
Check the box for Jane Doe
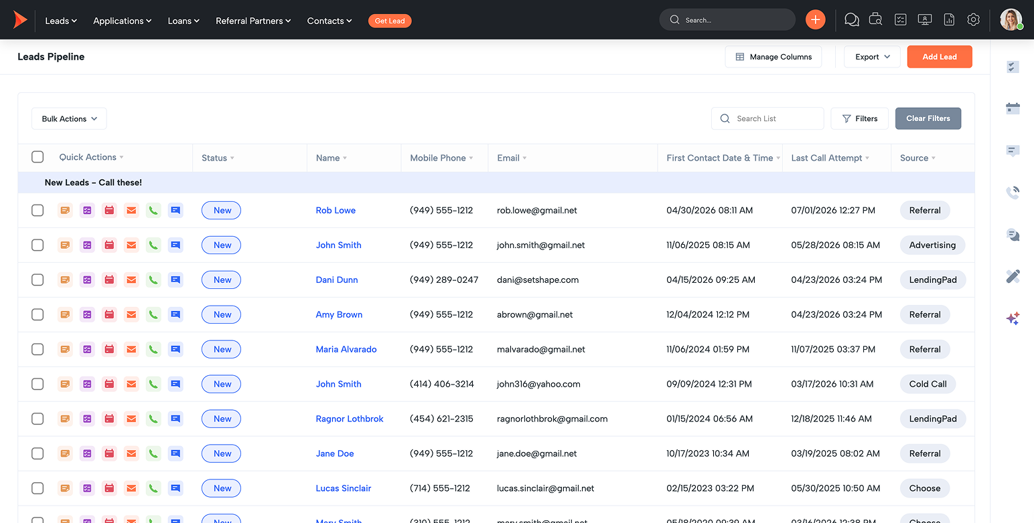38,453
